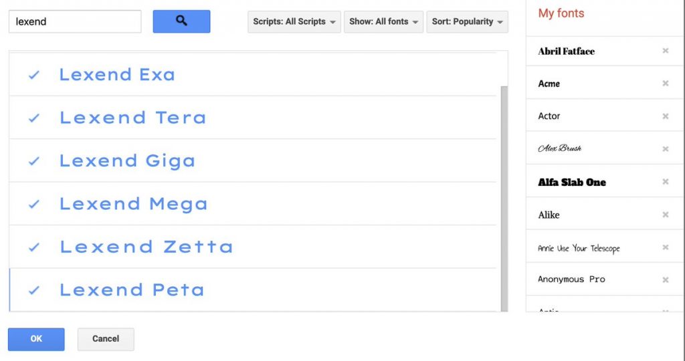
Task: Confirm selection with the OK button
Action: pyautogui.click(x=36, y=339)
